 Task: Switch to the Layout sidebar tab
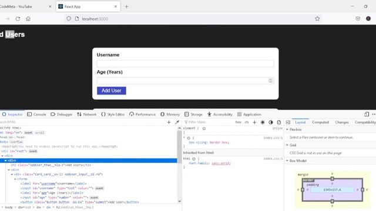pyautogui.click(x=300, y=122)
